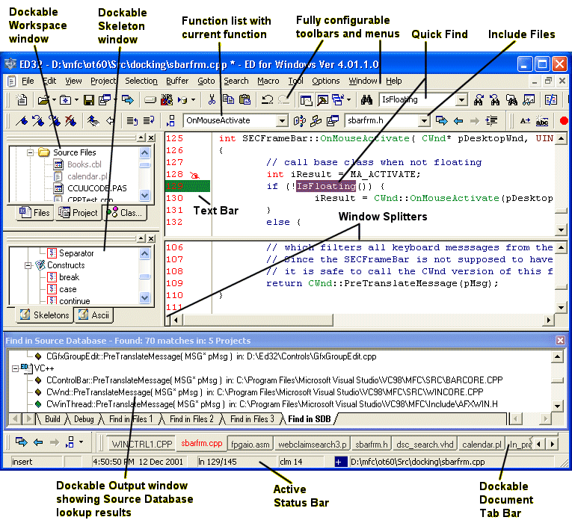Click the set bookmark flag icon
Viewport: 572px width, 523px height.
tap(22, 120)
